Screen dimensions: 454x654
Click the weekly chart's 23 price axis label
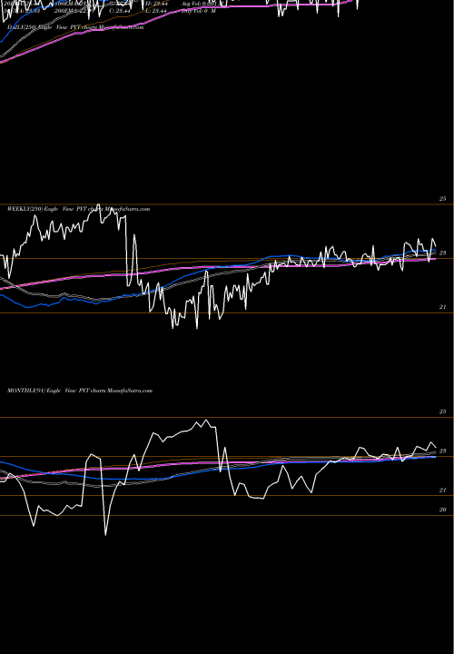(443, 253)
